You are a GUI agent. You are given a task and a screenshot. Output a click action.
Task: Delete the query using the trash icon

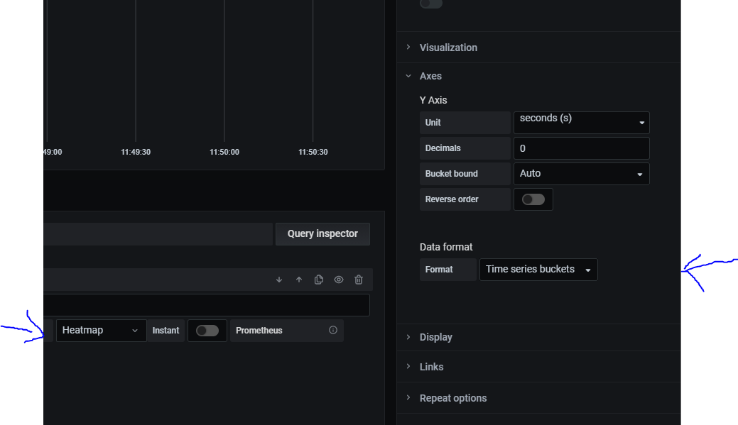click(359, 280)
